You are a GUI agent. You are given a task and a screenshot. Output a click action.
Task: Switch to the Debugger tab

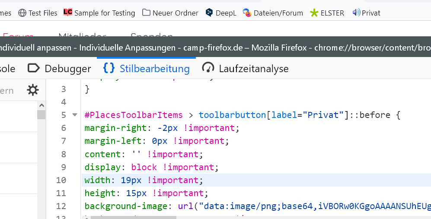pyautogui.click(x=59, y=68)
